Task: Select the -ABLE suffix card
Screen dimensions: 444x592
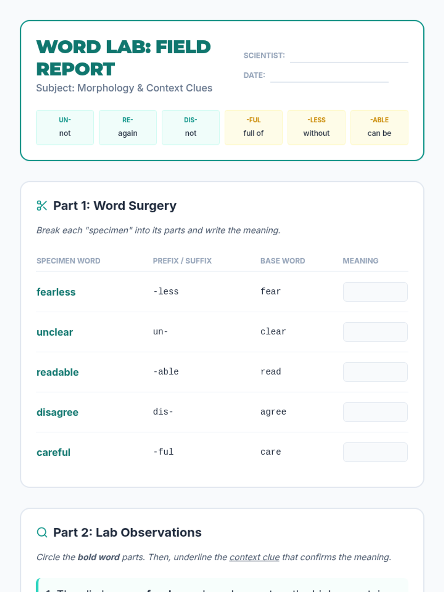Action: click(379, 127)
